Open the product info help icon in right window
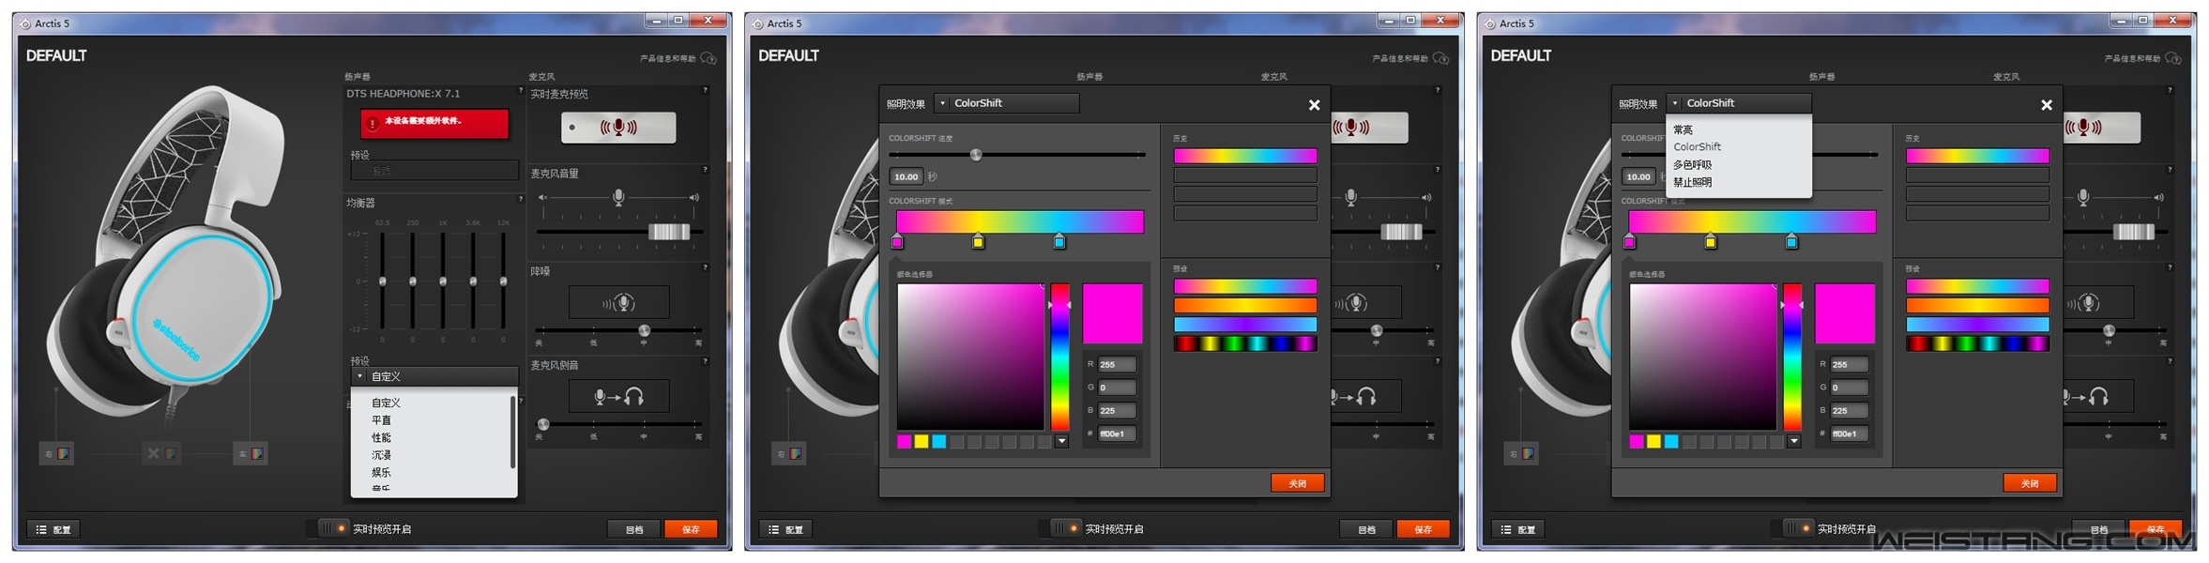This screenshot has width=2209, height=563. (2172, 58)
